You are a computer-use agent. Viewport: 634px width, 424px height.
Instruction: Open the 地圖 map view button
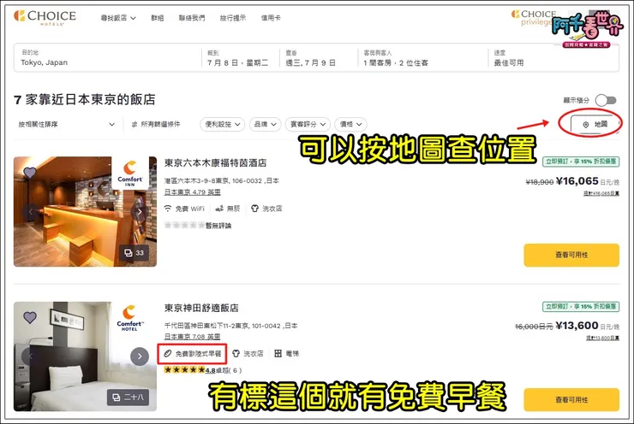click(x=594, y=124)
